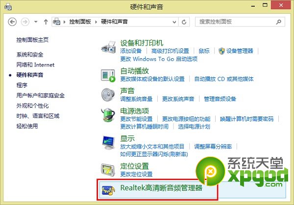Open the Location Settings icon

point(108,169)
